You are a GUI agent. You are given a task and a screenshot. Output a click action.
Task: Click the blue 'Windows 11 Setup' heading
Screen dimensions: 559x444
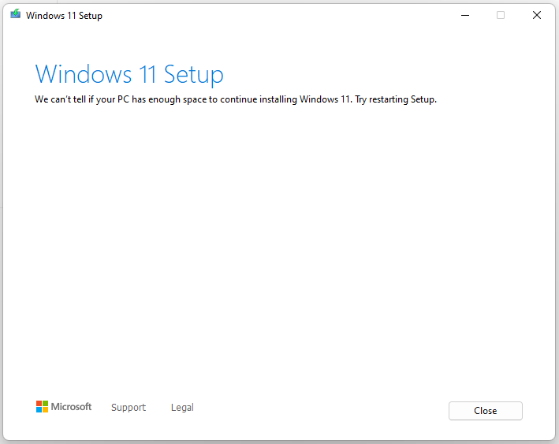click(x=129, y=75)
